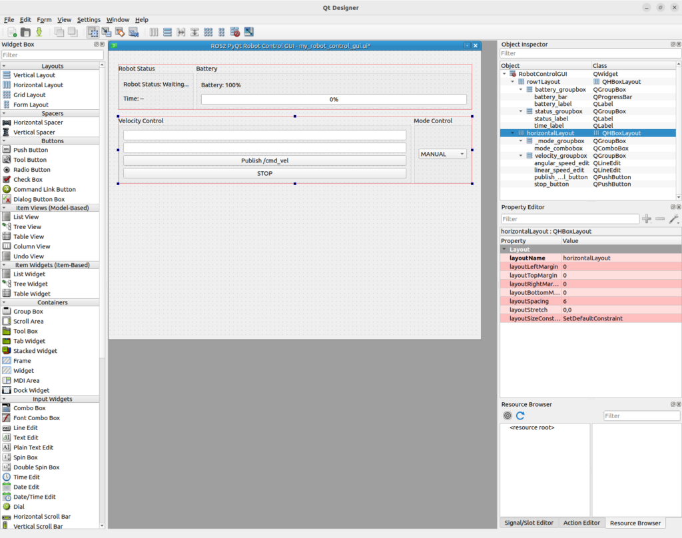
Task: Float the Property Editor panel
Action: coord(673,207)
